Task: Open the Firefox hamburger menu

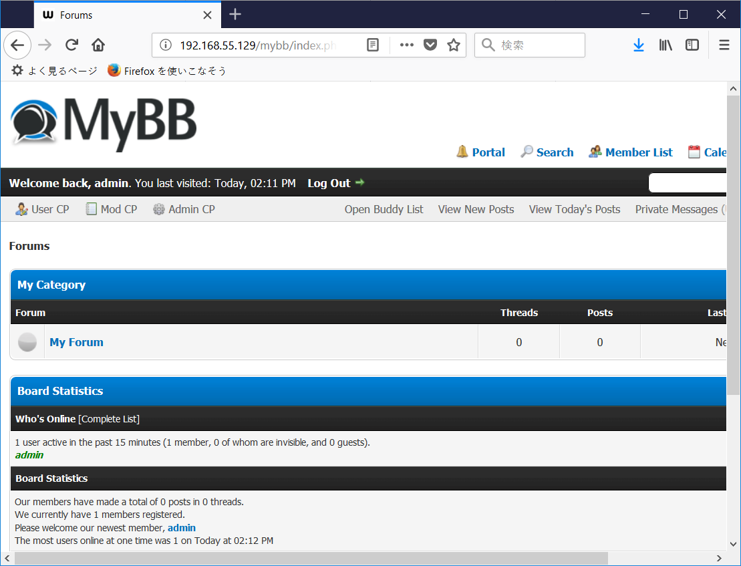Action: tap(724, 45)
